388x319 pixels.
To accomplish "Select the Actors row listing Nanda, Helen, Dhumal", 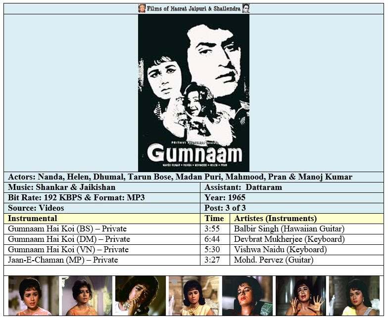I will tap(194, 177).
